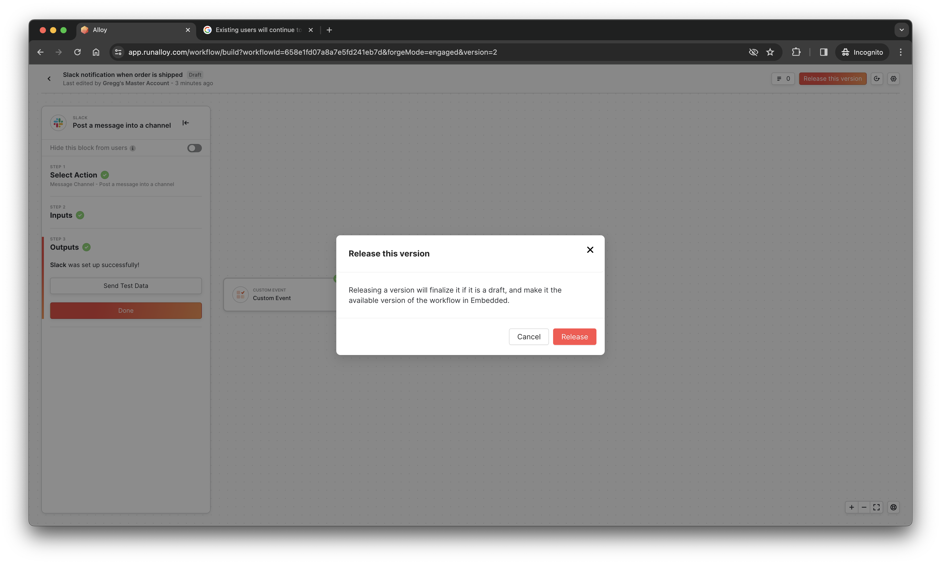This screenshot has height=564, width=941.
Task: Click the Slack logo icon
Action: click(x=59, y=122)
